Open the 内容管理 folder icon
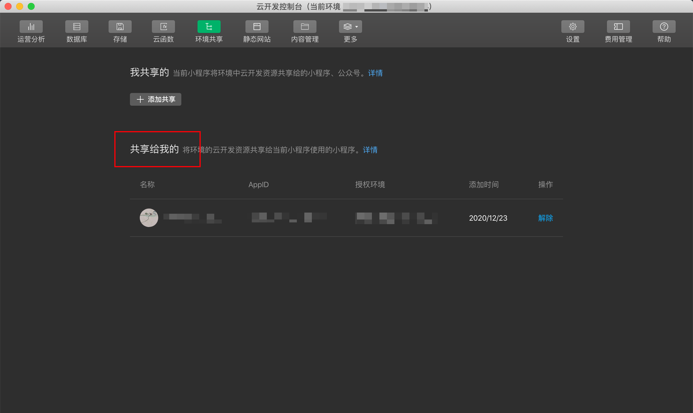Viewport: 693px width, 413px height. pyautogui.click(x=305, y=27)
